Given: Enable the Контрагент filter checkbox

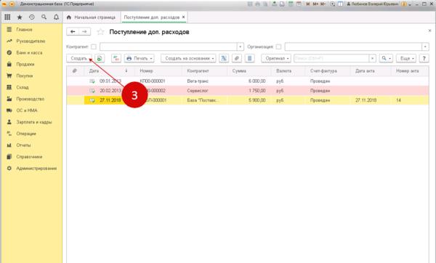Looking at the screenshot, I should pyautogui.click(x=94, y=46).
